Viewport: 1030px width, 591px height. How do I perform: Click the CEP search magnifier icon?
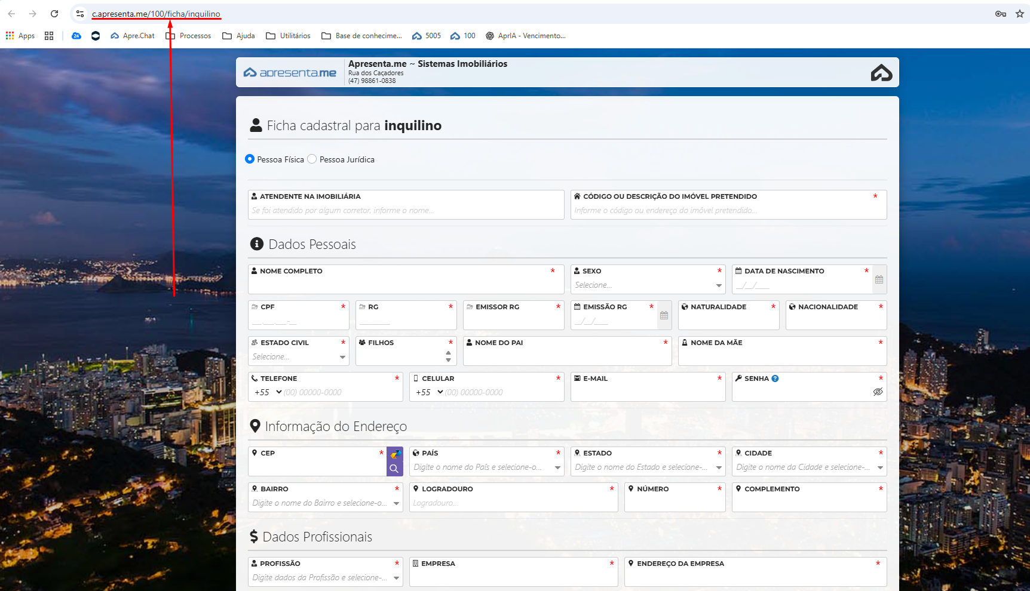tap(394, 469)
